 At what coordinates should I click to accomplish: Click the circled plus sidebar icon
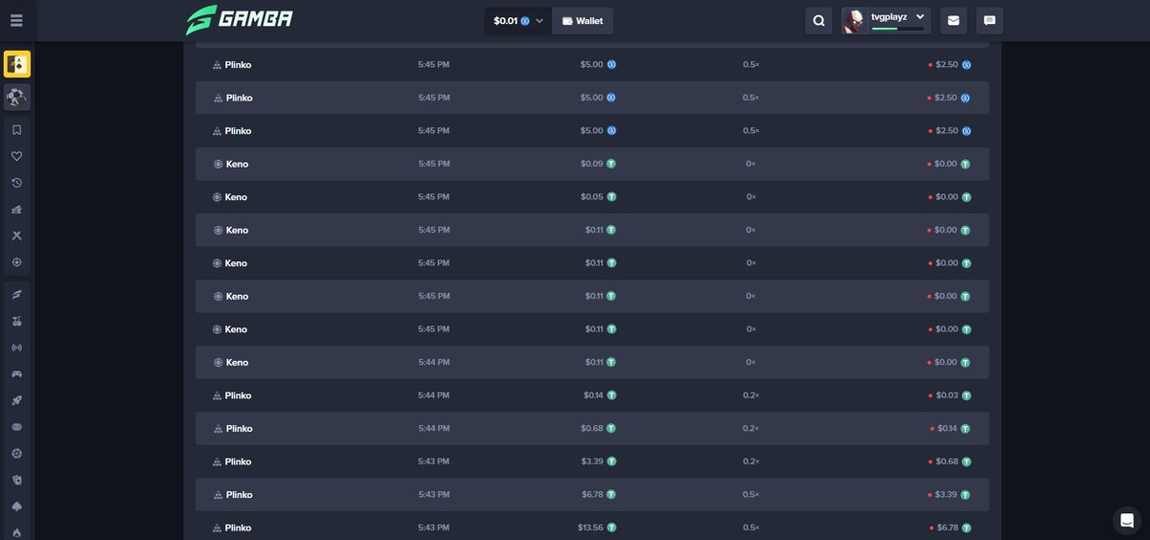(17, 262)
